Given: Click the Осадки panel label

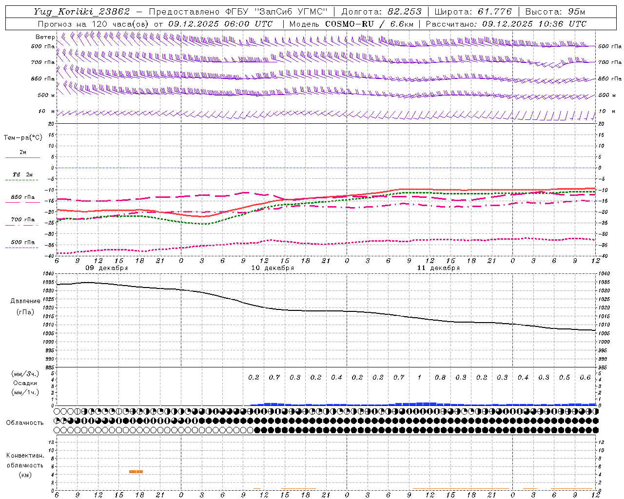Looking at the screenshot, I should (25, 384).
